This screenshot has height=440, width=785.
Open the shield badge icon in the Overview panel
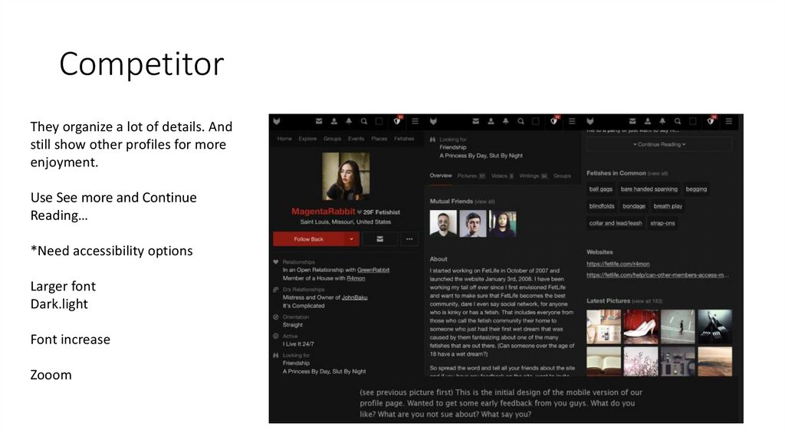[553, 121]
